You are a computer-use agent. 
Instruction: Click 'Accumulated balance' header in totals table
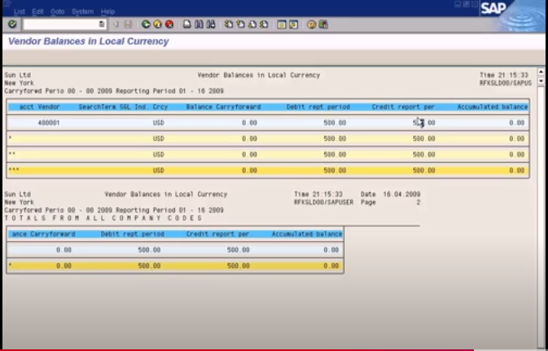click(x=307, y=234)
